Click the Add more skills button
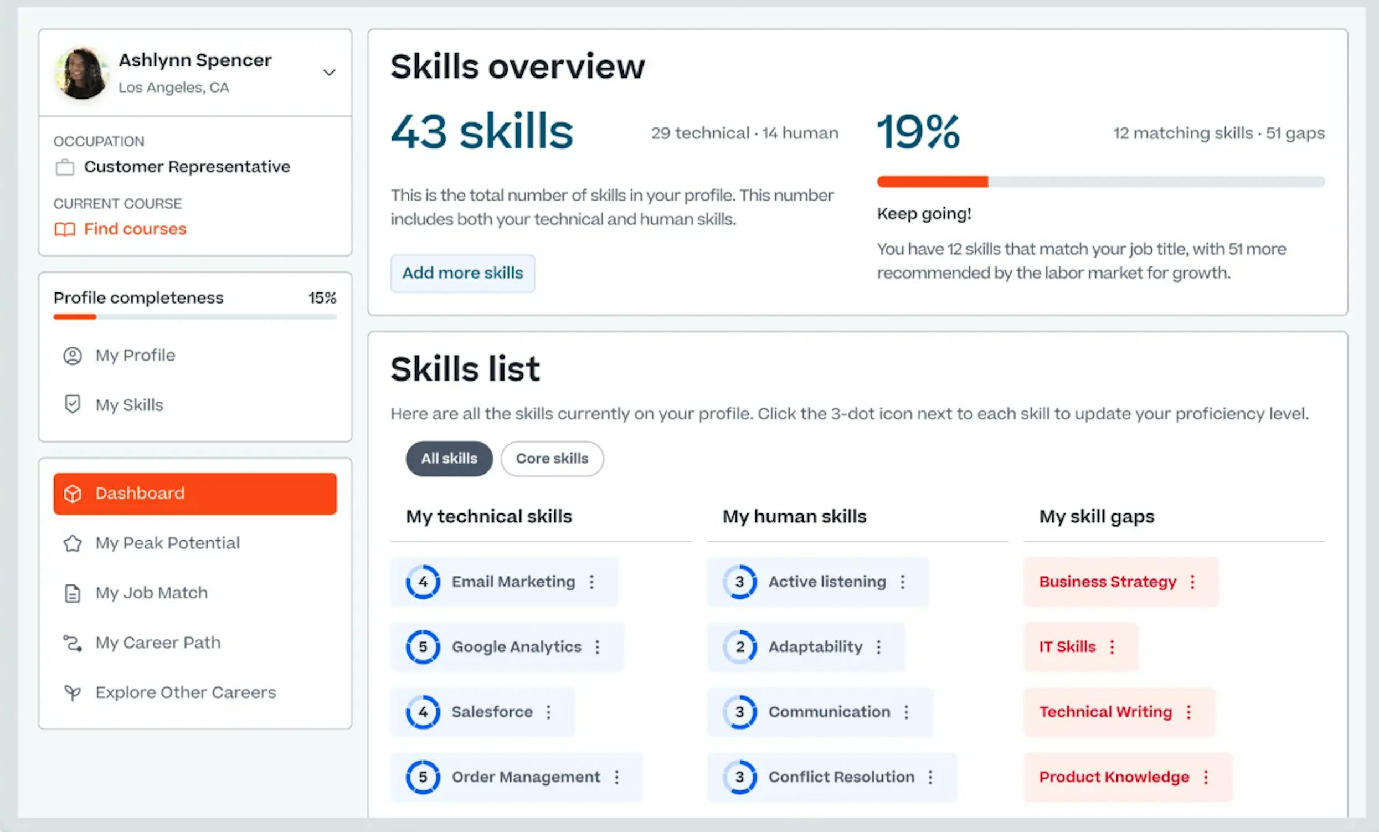 coord(462,273)
